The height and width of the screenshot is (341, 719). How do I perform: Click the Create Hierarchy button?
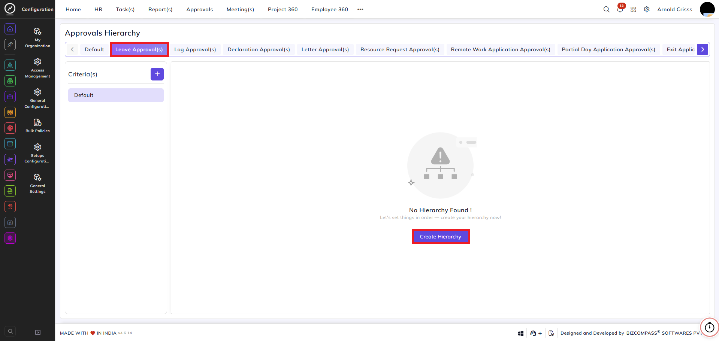pyautogui.click(x=441, y=237)
